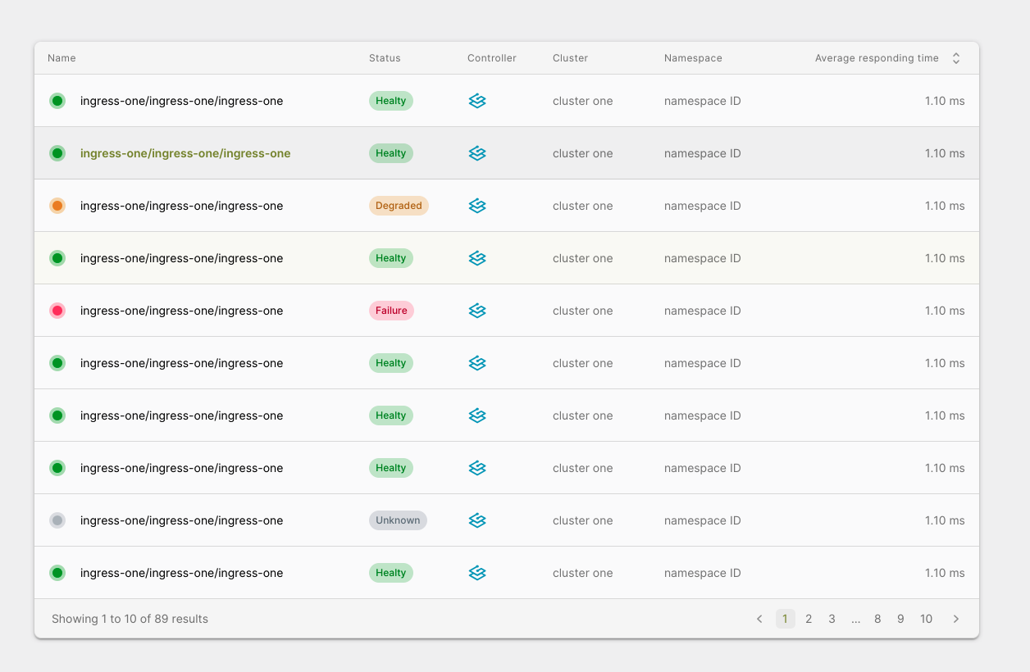Click the Status column header
The height and width of the screenshot is (672, 1030).
[x=385, y=58]
